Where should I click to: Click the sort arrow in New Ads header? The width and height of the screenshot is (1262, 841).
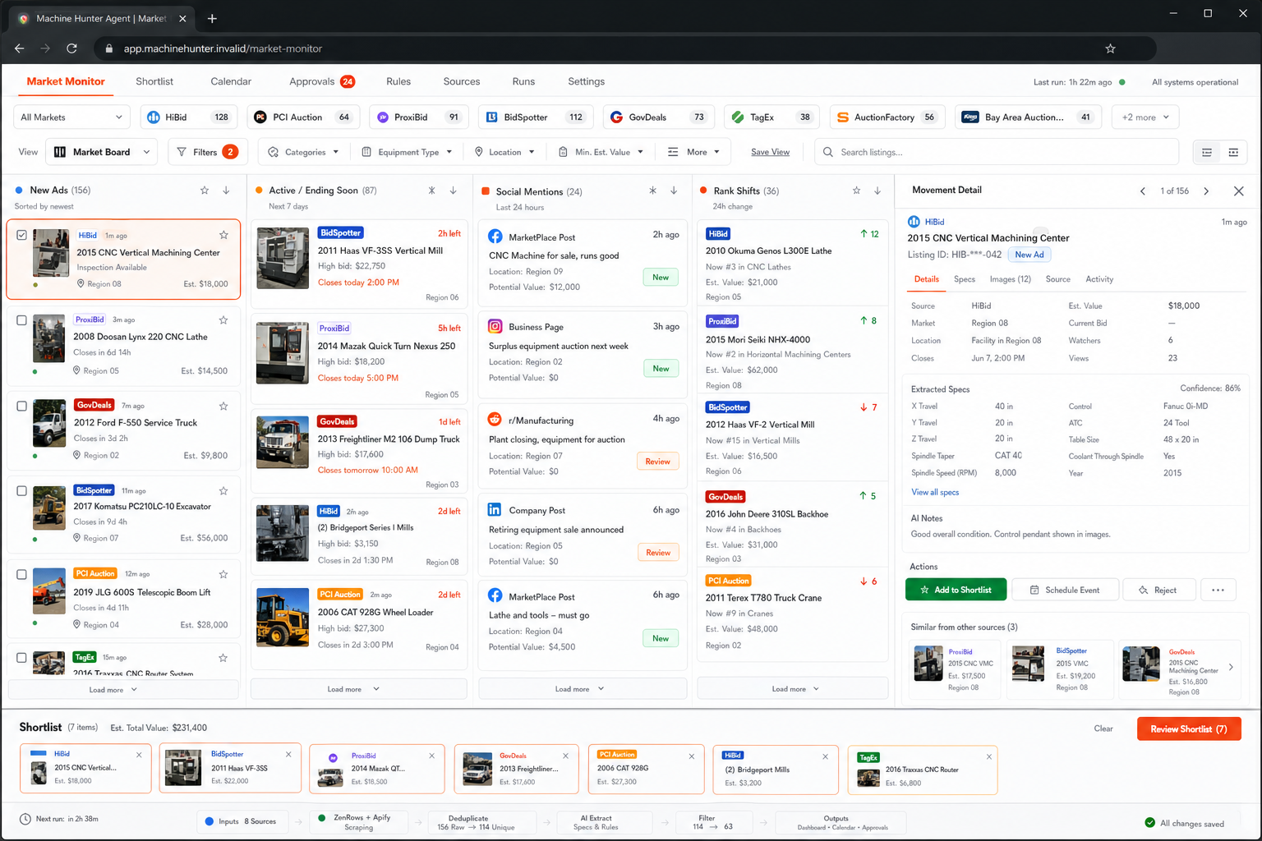(x=226, y=191)
